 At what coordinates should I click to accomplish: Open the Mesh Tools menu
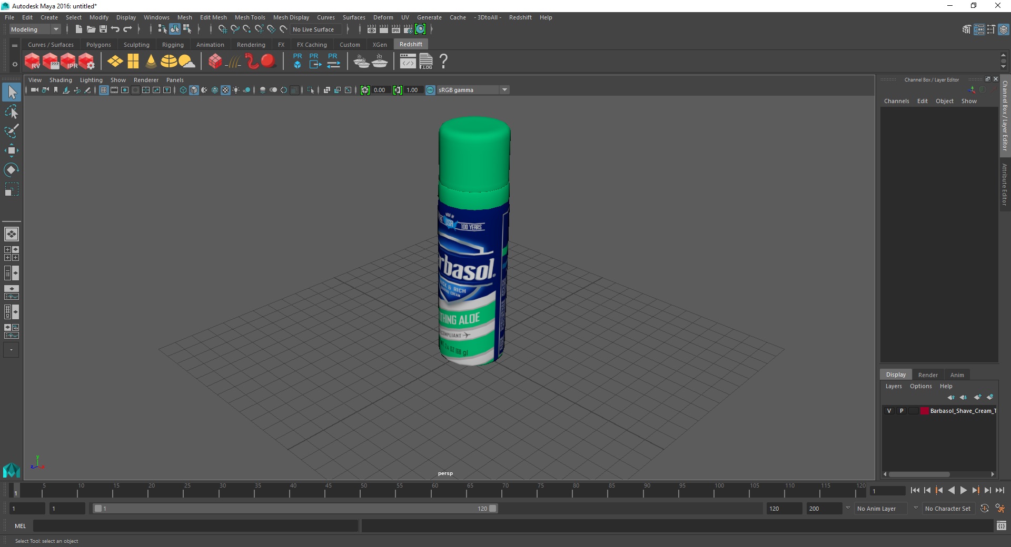pyautogui.click(x=250, y=17)
